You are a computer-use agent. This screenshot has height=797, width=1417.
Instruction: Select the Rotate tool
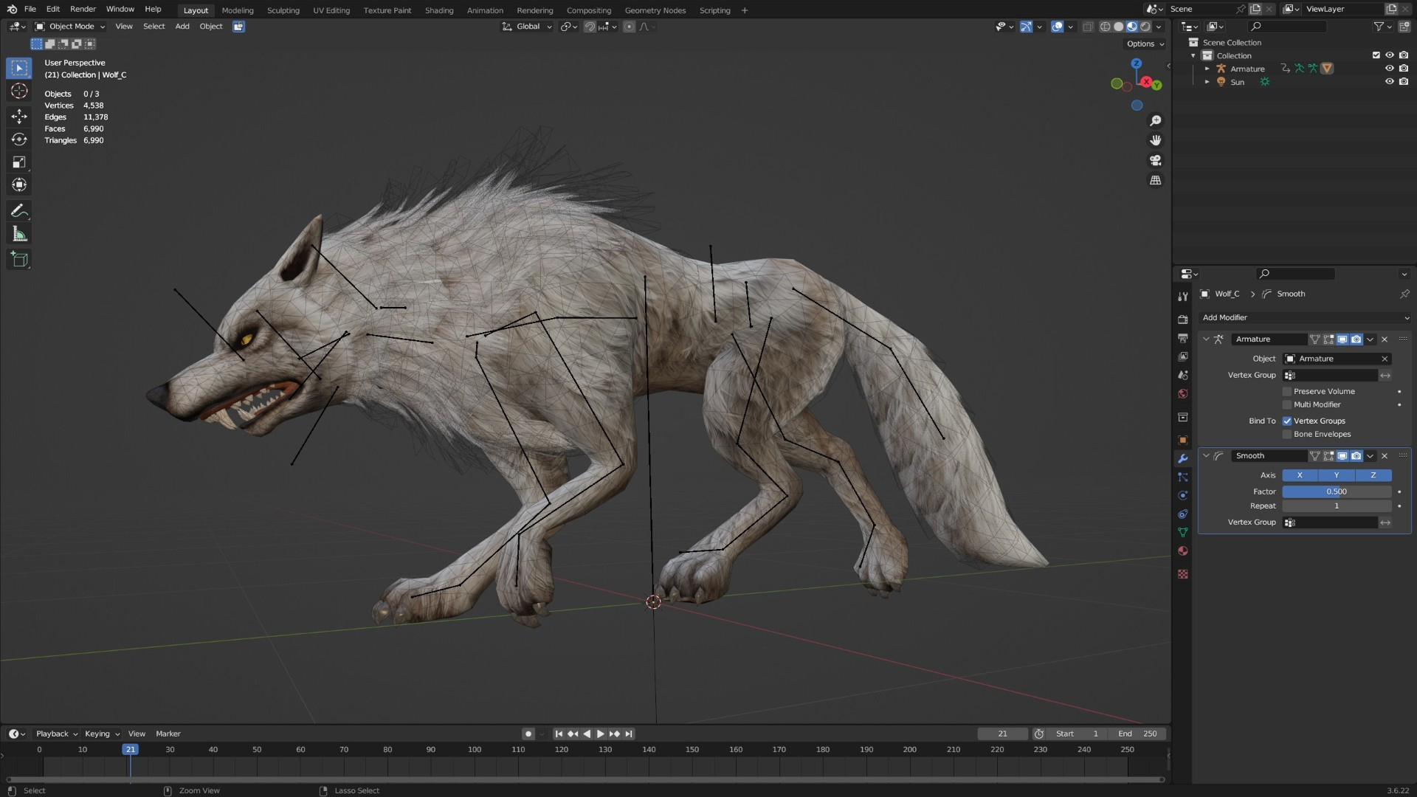(x=19, y=139)
